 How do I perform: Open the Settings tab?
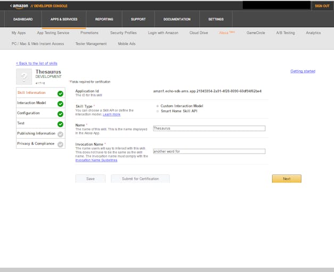click(216, 19)
